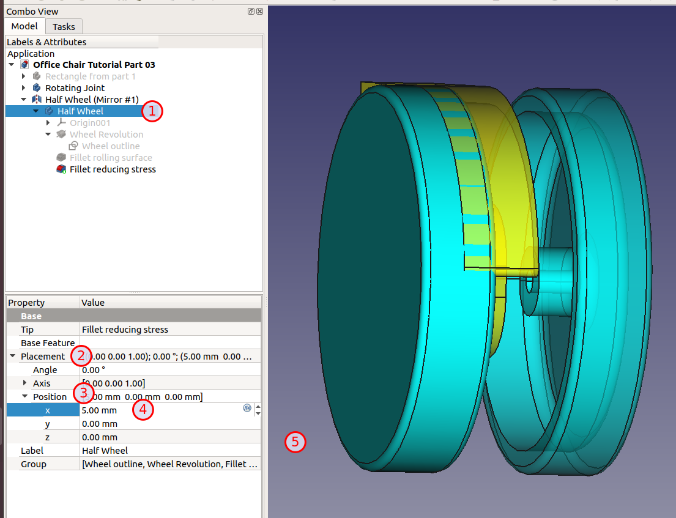
Task: Collapse the Half Wheel (Mirror #1) node
Action: 24,100
